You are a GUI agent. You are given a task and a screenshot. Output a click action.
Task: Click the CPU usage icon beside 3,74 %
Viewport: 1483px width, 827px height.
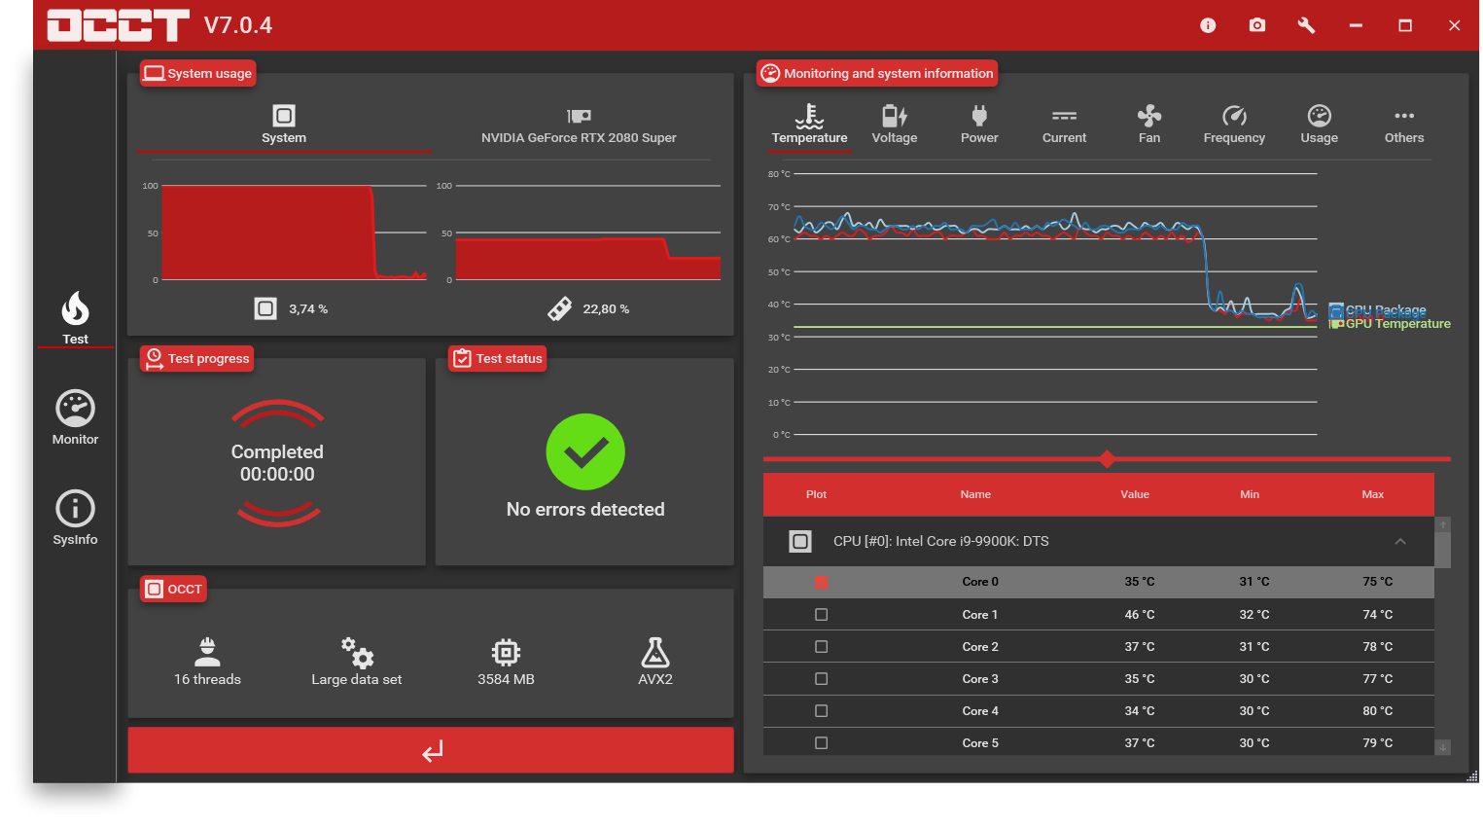tap(265, 308)
